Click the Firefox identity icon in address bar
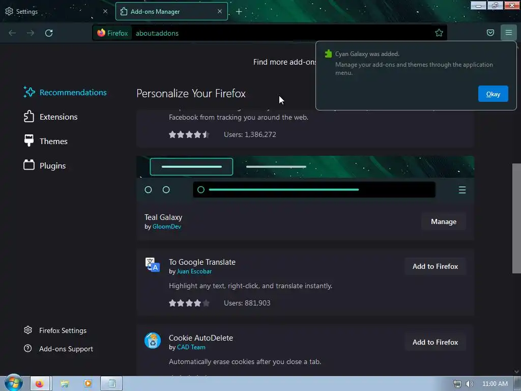 click(112, 33)
